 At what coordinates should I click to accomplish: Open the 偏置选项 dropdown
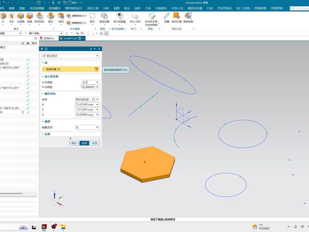click(x=87, y=127)
